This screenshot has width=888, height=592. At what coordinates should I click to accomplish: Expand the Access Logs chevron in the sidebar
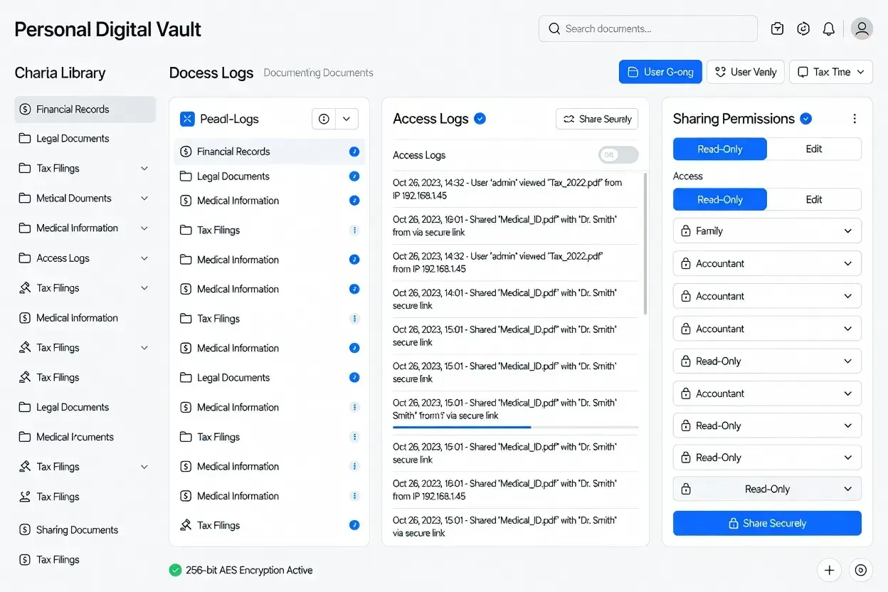pyautogui.click(x=144, y=258)
